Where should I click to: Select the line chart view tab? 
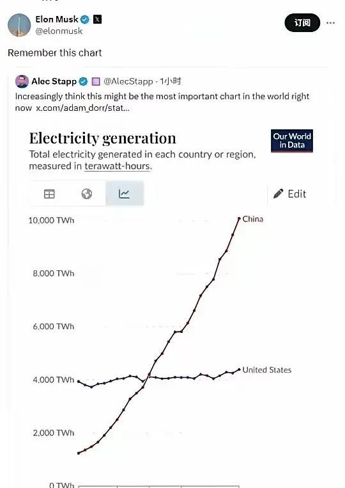point(125,193)
